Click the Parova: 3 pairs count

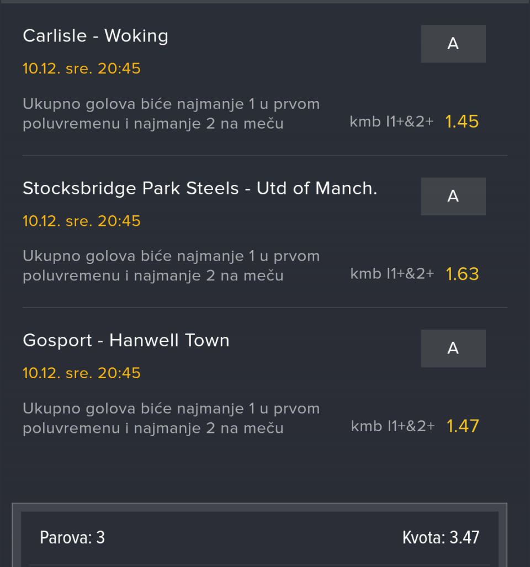point(72,537)
